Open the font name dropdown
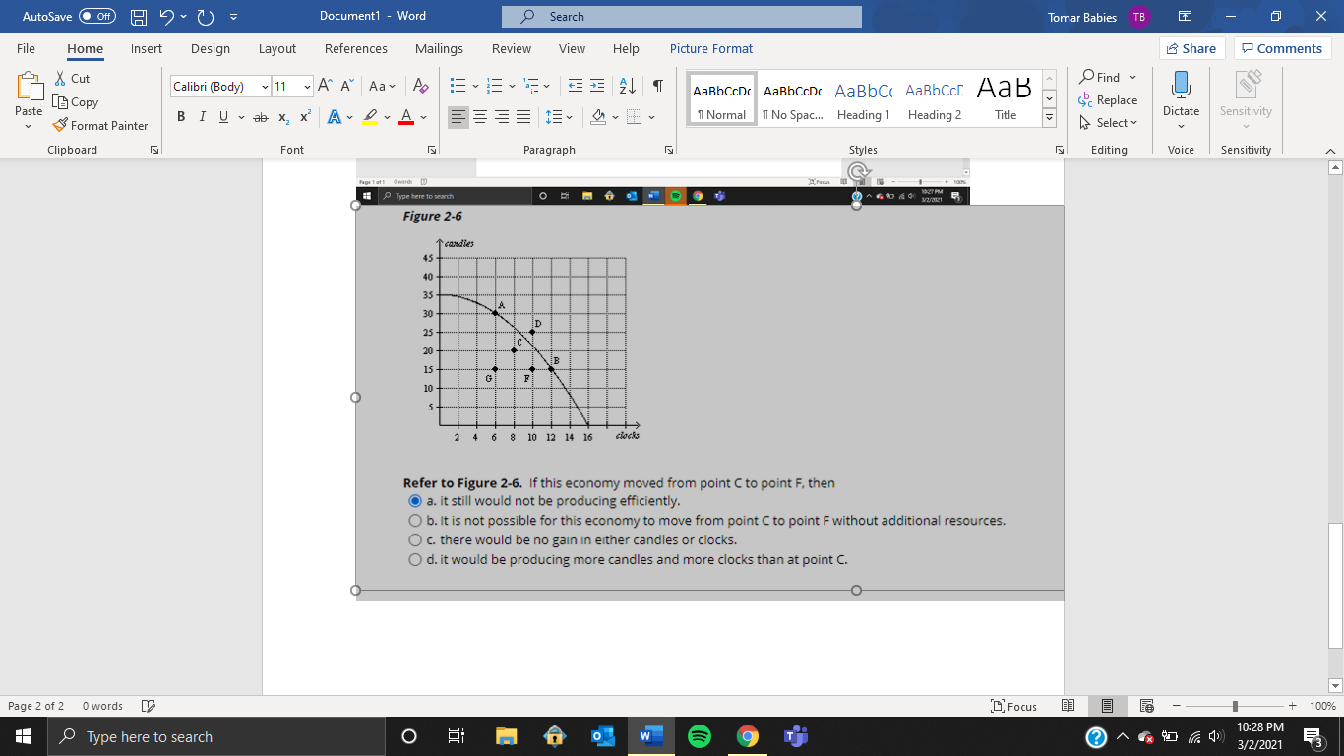The height and width of the screenshot is (756, 1344). pyautogui.click(x=264, y=86)
